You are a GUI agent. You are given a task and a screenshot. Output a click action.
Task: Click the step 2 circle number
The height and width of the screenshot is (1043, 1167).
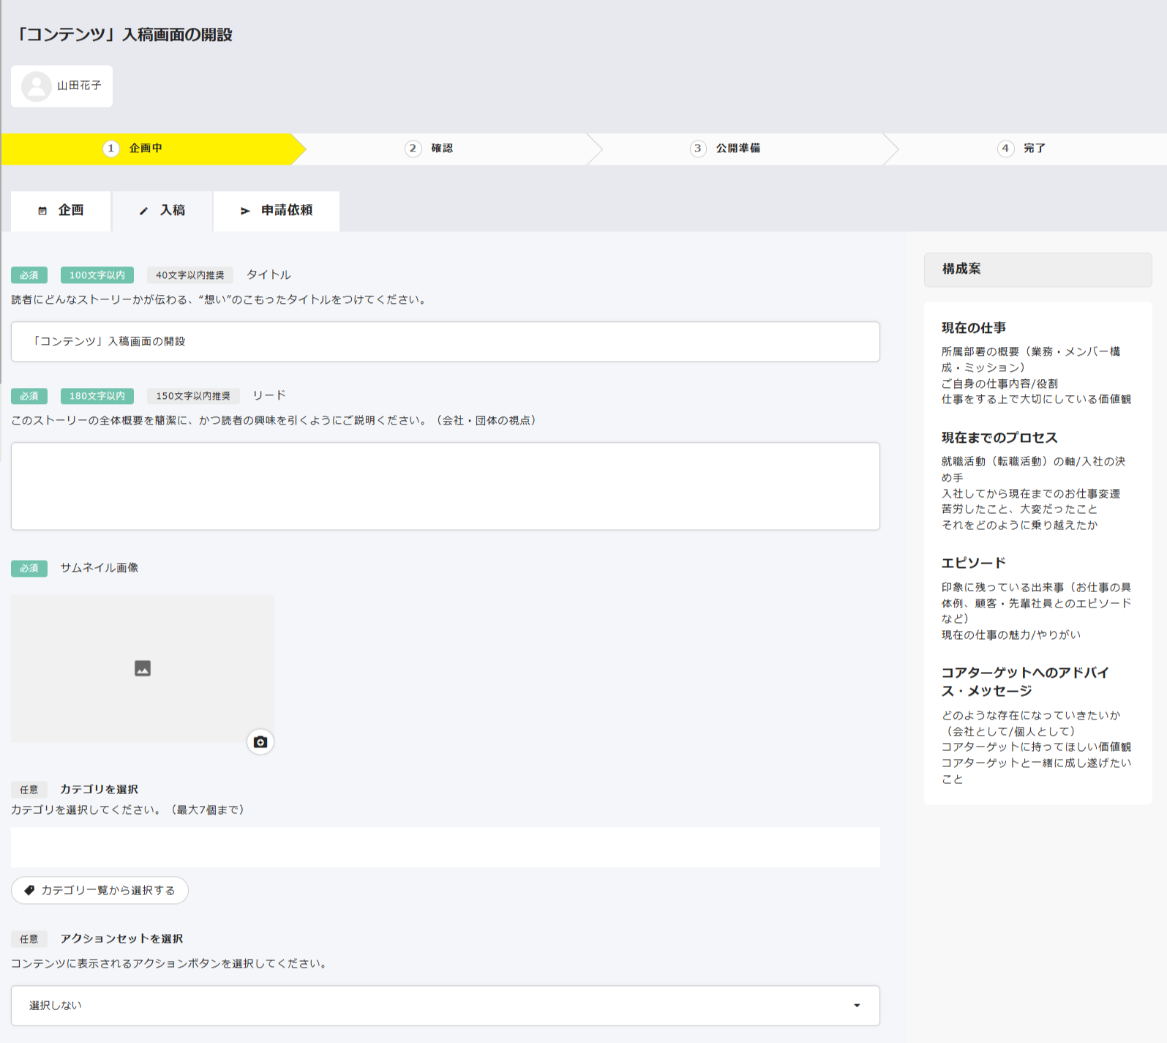[x=413, y=149]
